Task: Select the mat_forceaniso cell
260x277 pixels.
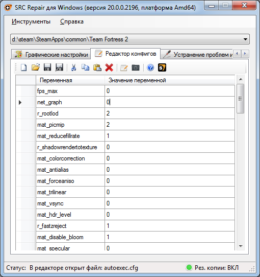Action: [x=70, y=181]
